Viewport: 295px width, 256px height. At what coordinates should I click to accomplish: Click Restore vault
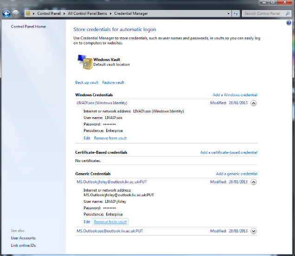click(x=113, y=82)
